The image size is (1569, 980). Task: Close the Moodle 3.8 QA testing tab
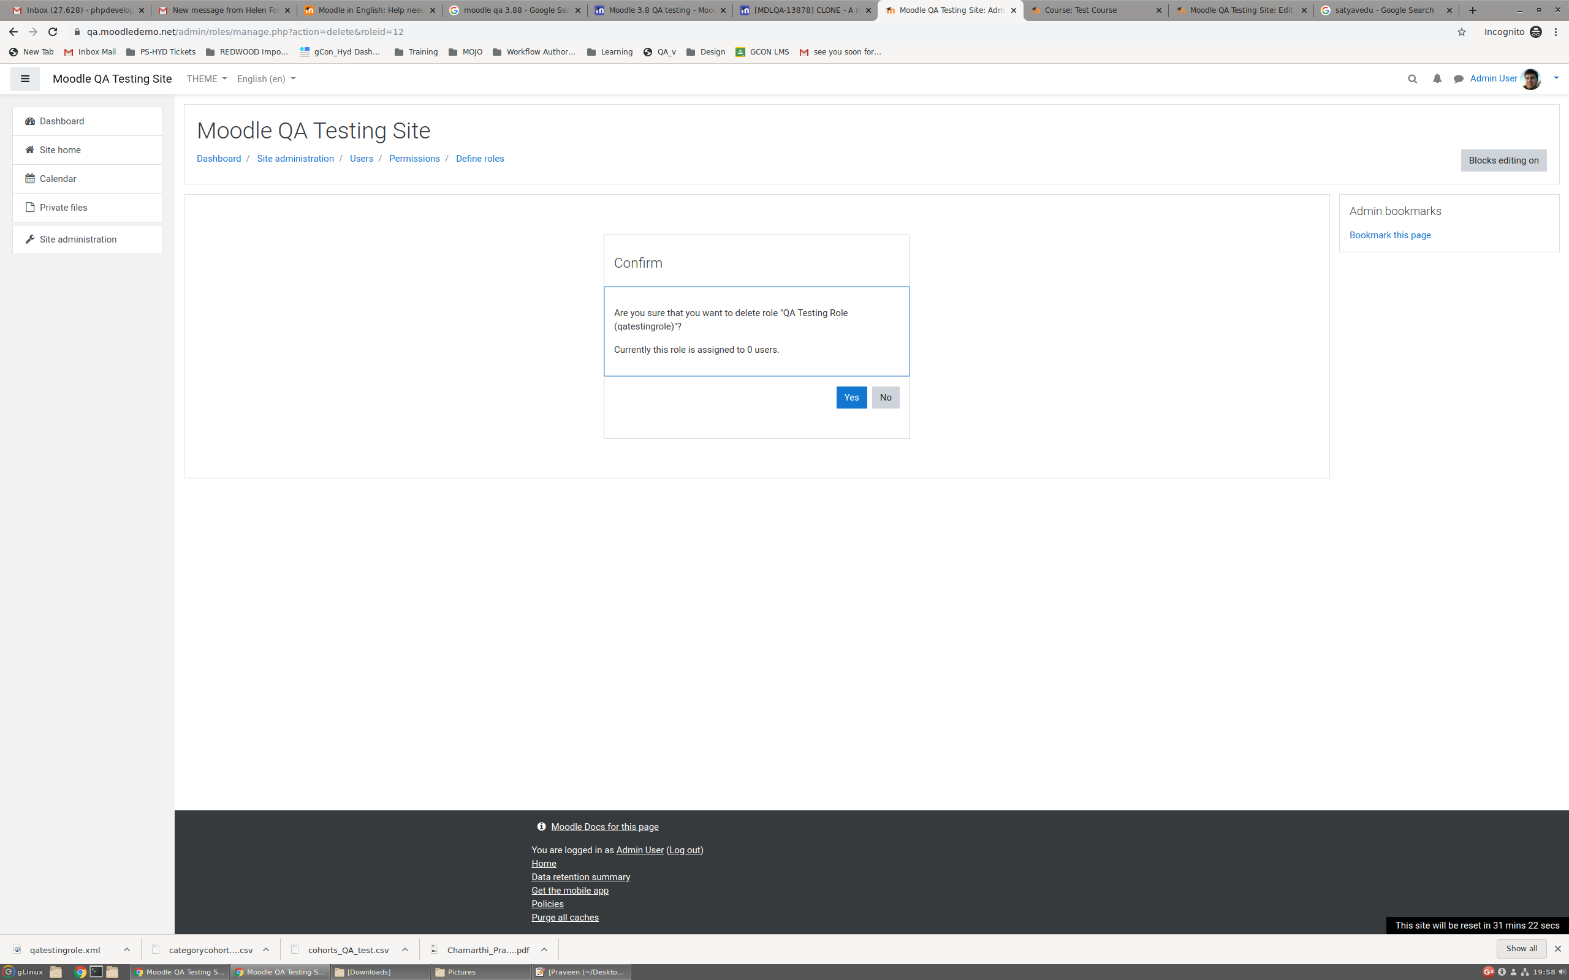point(723,10)
